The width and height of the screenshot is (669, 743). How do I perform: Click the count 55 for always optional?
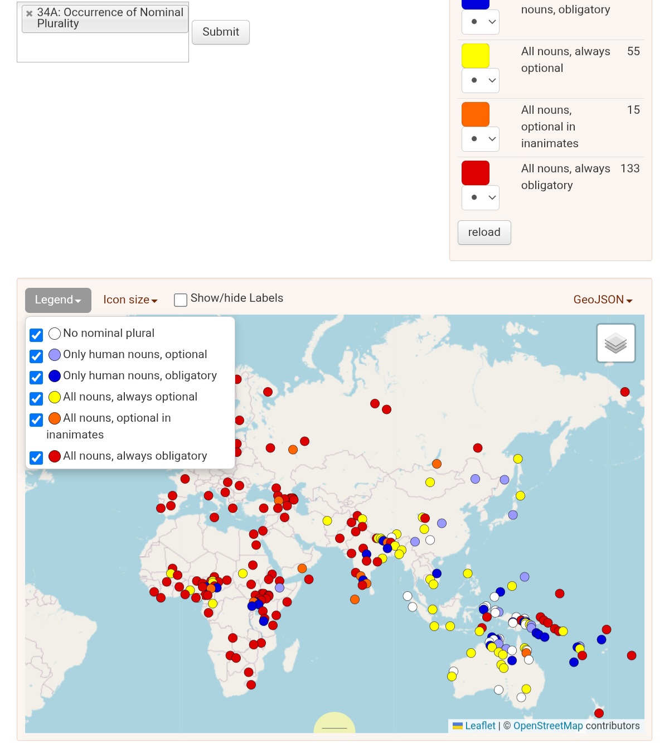[x=633, y=51]
